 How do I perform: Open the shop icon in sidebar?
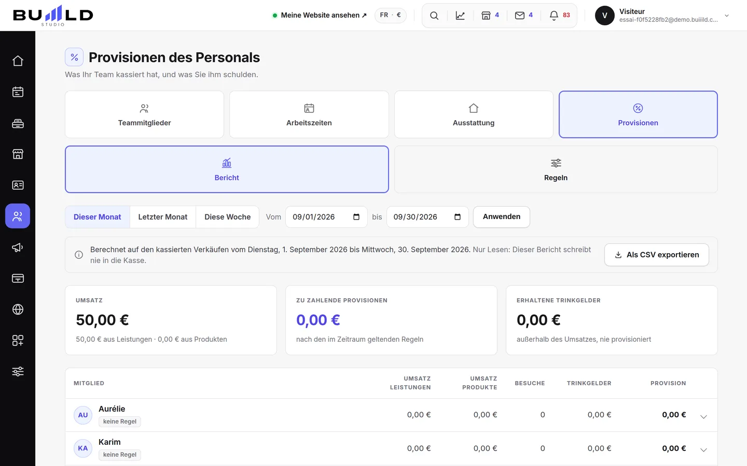pos(18,154)
